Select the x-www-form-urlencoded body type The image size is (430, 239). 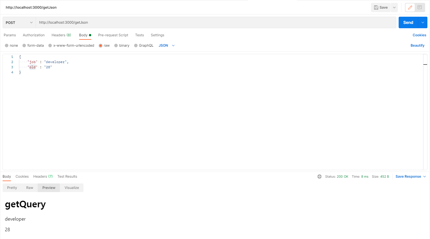click(71, 45)
